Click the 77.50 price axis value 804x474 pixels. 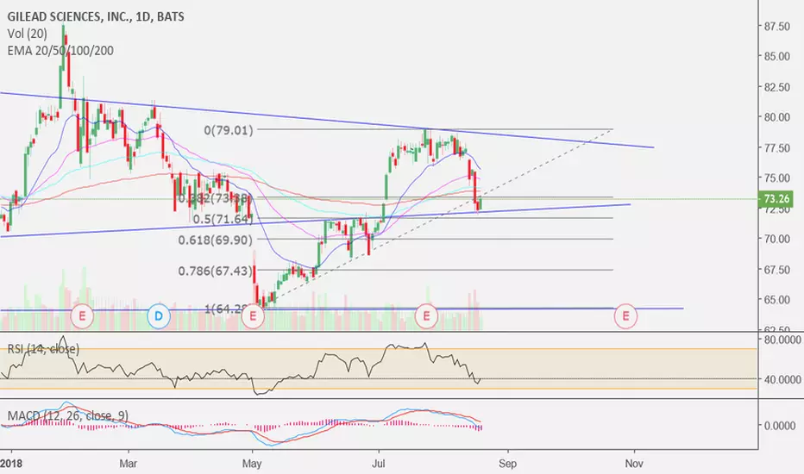pyautogui.click(x=776, y=147)
